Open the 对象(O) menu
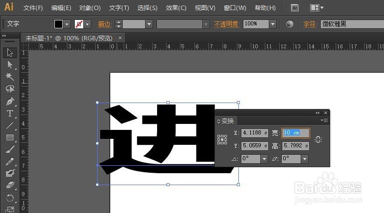Viewport: 384px width, 213px height. click(x=90, y=8)
